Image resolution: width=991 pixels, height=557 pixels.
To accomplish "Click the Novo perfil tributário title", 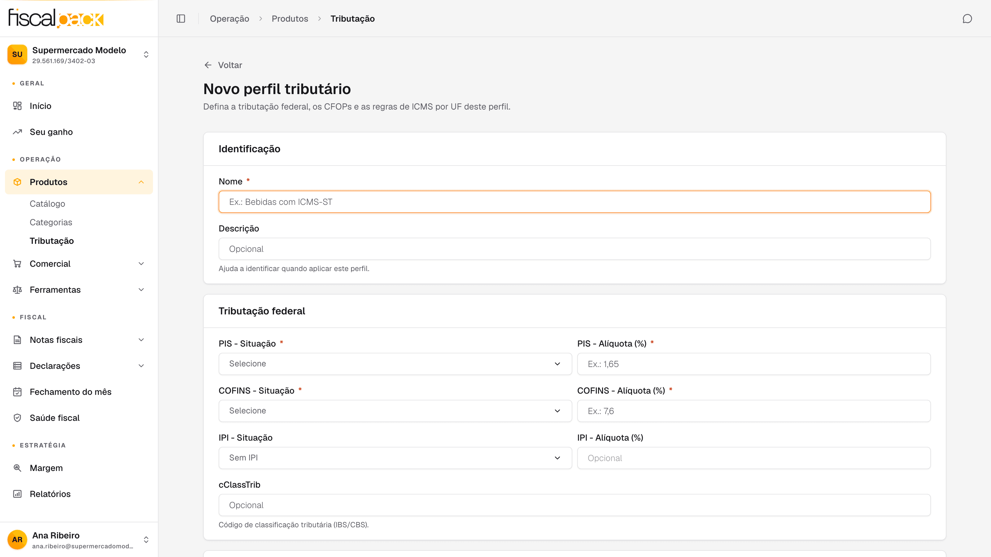I will click(277, 89).
